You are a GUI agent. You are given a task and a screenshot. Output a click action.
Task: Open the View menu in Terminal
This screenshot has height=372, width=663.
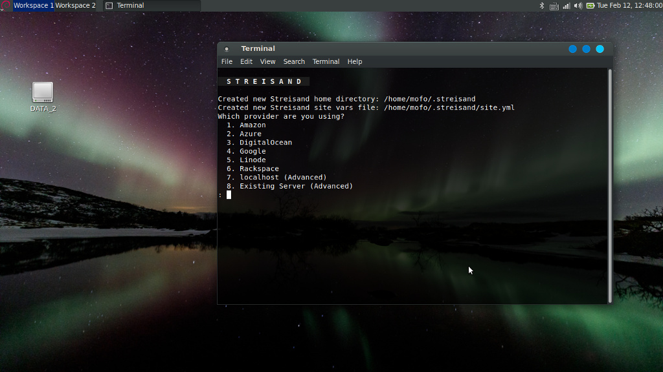(267, 61)
